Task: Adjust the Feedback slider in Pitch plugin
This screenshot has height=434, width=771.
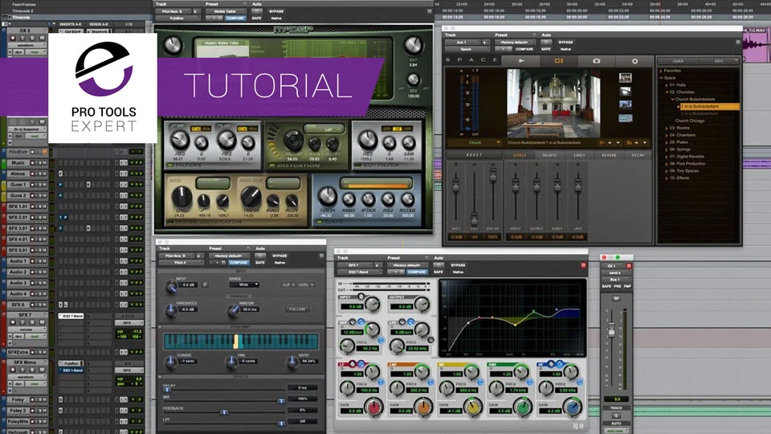Action: pos(224,411)
